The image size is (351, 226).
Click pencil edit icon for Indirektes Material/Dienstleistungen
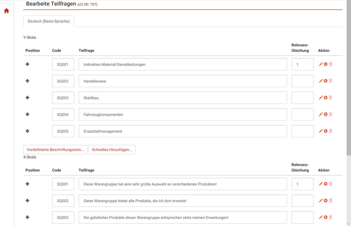click(321, 64)
